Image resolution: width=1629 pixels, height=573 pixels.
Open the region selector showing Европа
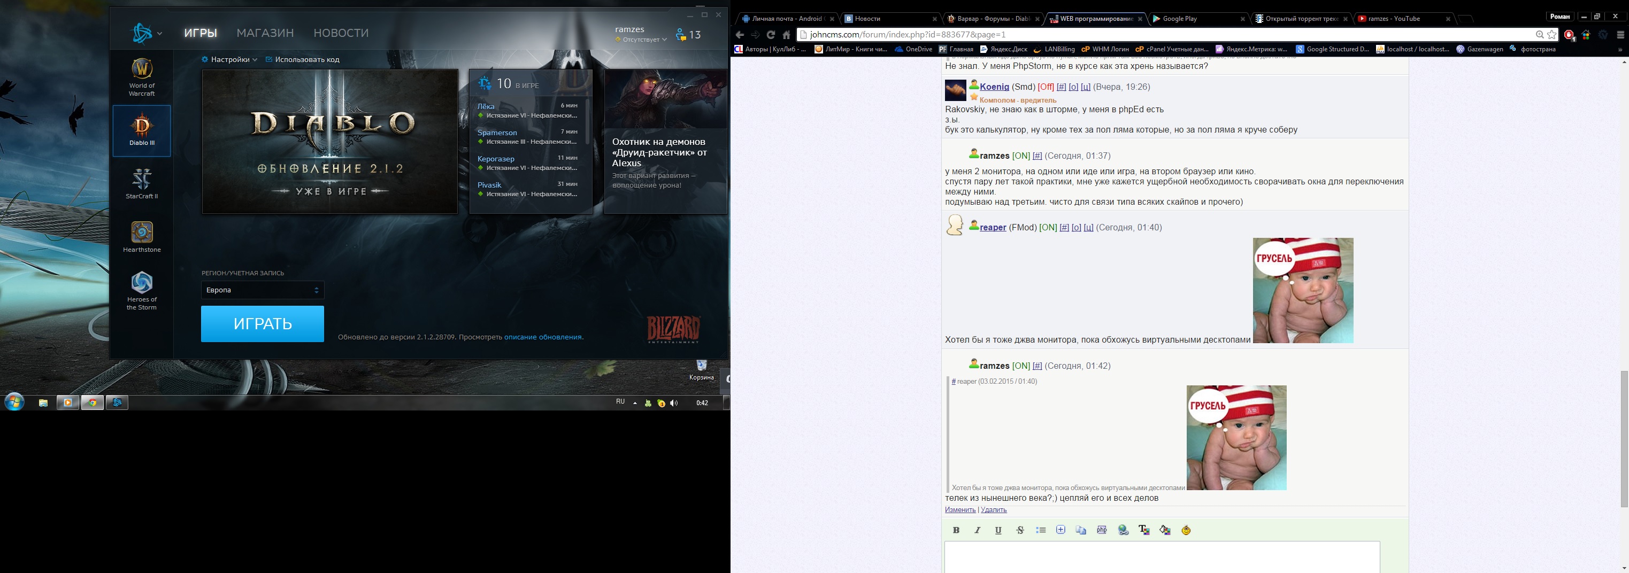(x=263, y=290)
